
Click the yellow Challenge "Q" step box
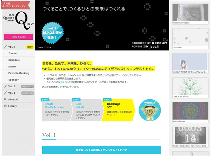118,110
